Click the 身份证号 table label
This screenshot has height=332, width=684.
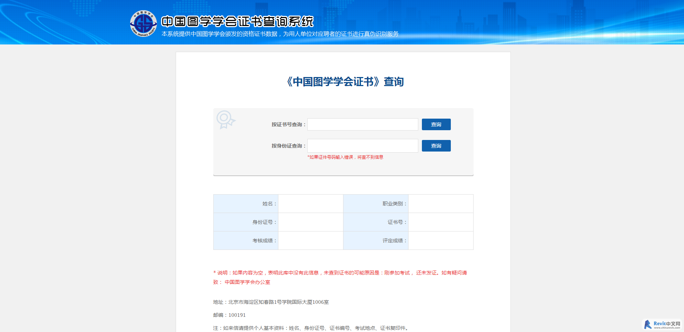pos(264,222)
